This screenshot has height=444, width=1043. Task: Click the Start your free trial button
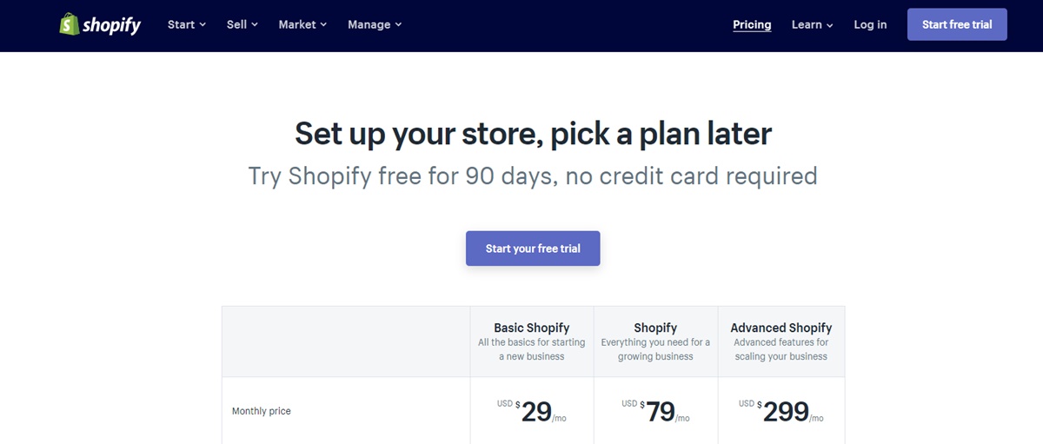pos(533,249)
